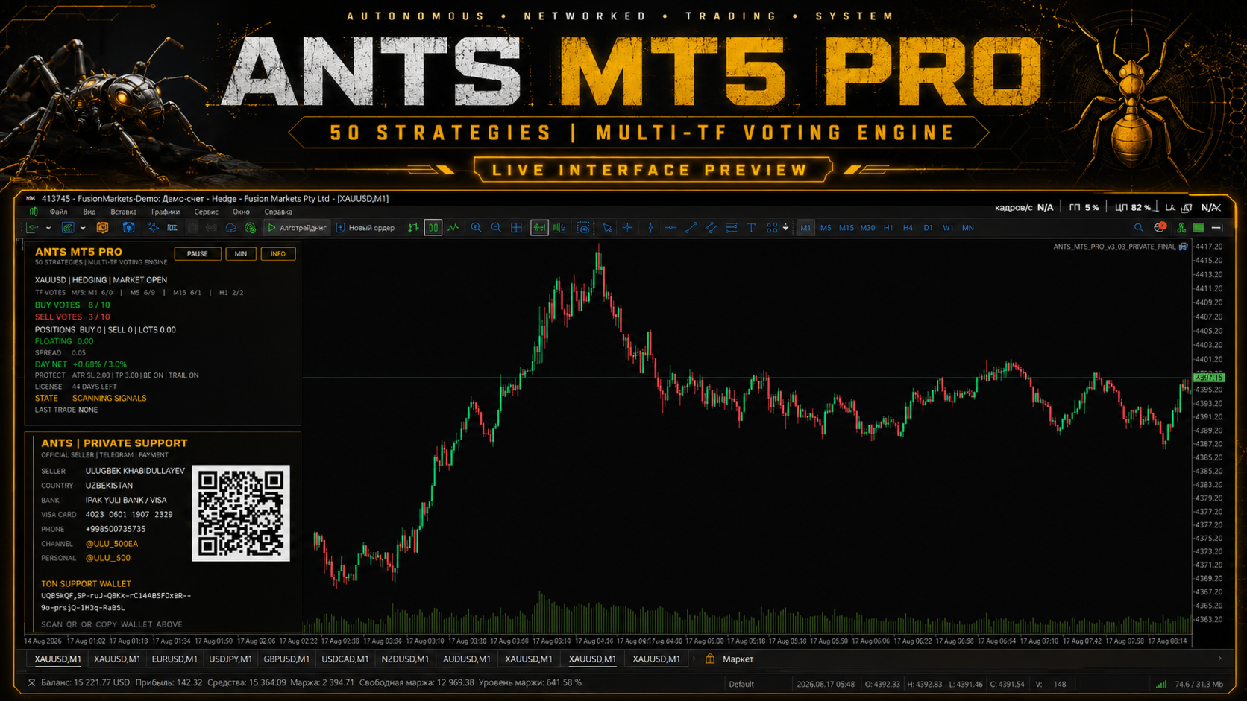1247x701 pixels.
Task: Open the green signals icon
Action: (x=251, y=228)
